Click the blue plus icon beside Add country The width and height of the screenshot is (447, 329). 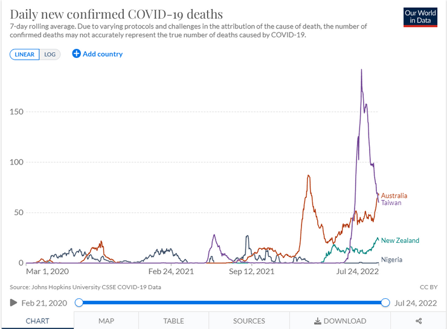tap(76, 54)
